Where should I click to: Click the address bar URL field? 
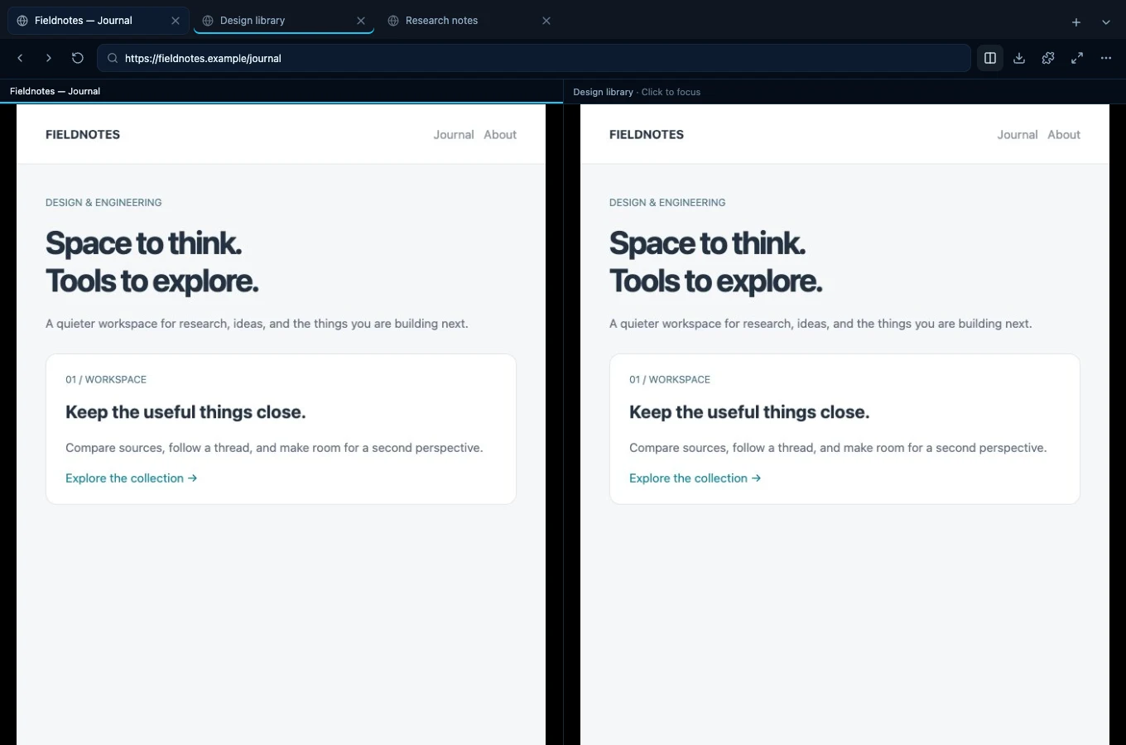point(534,58)
